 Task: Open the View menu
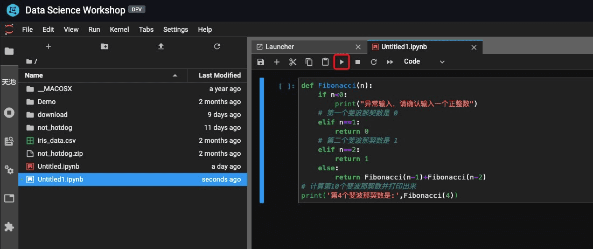pyautogui.click(x=71, y=30)
